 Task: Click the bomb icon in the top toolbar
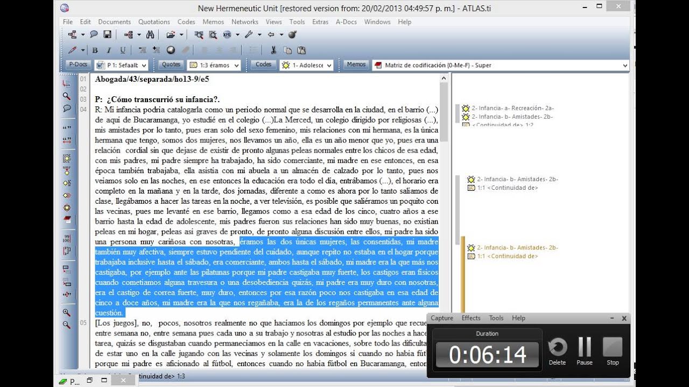coord(292,34)
